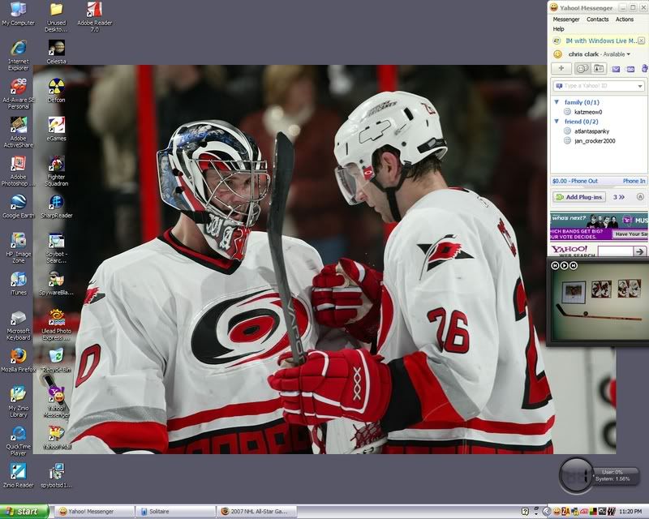Open the Yahoo Mail envelope icon

[616, 69]
